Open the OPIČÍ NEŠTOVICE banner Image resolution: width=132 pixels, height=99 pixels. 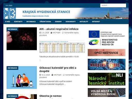click(x=106, y=53)
